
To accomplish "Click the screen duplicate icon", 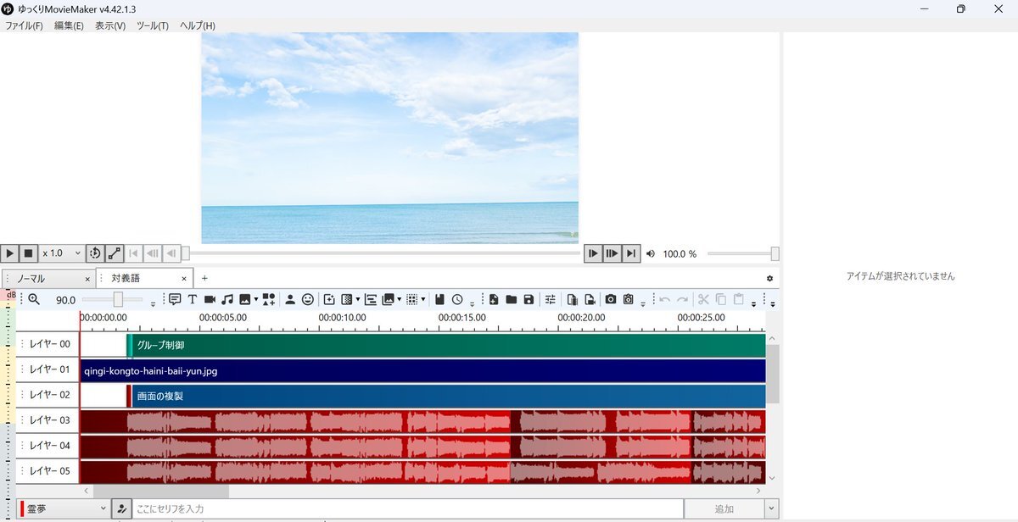I will pyautogui.click(x=389, y=299).
